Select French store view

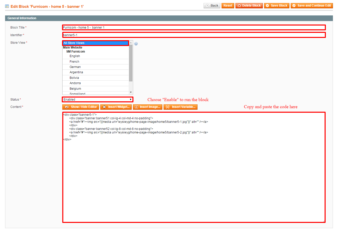coord(96,62)
